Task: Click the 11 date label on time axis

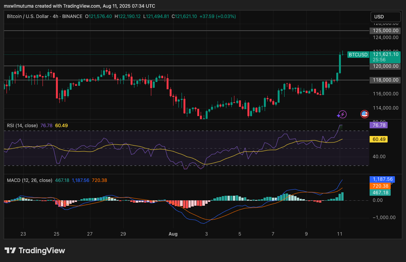Action: [x=339, y=234]
